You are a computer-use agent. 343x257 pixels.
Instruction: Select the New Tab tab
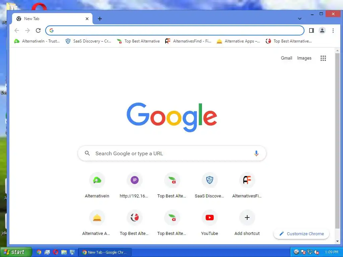click(x=52, y=19)
